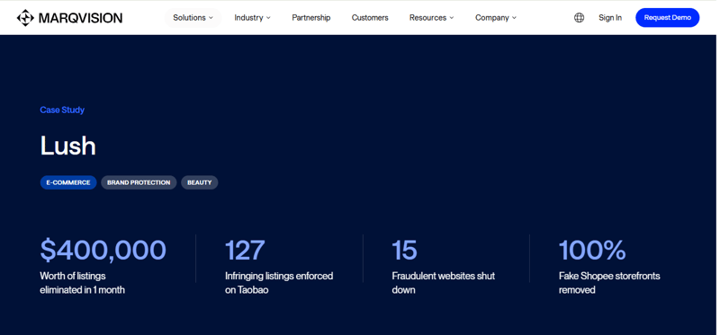Image resolution: width=720 pixels, height=335 pixels.
Task: Click the 127 statistic
Action: coord(245,251)
